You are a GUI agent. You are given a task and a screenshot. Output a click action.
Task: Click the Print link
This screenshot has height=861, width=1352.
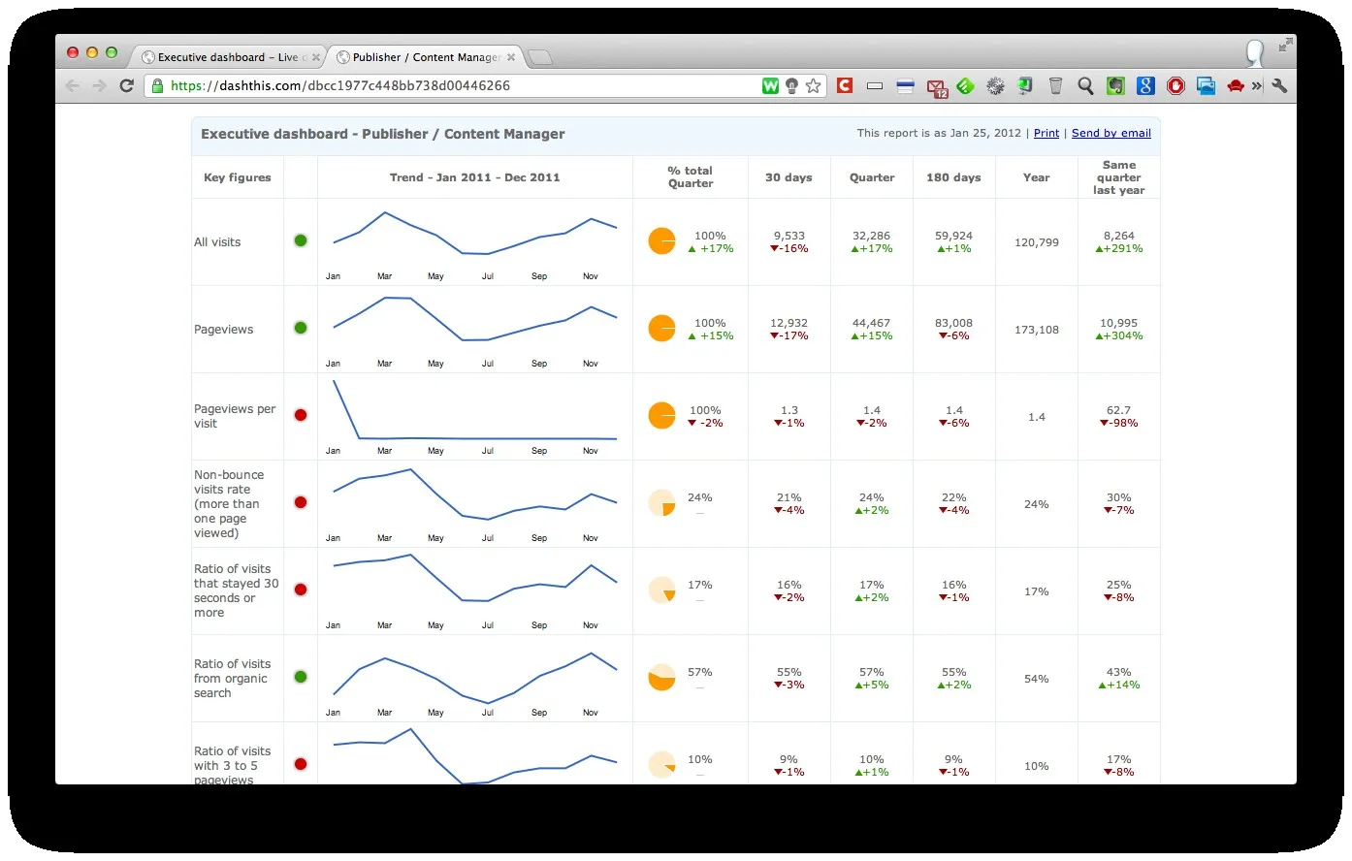(1046, 133)
